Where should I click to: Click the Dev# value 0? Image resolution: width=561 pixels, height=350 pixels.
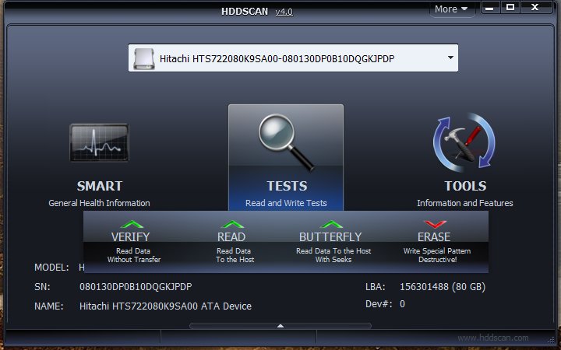pos(402,304)
